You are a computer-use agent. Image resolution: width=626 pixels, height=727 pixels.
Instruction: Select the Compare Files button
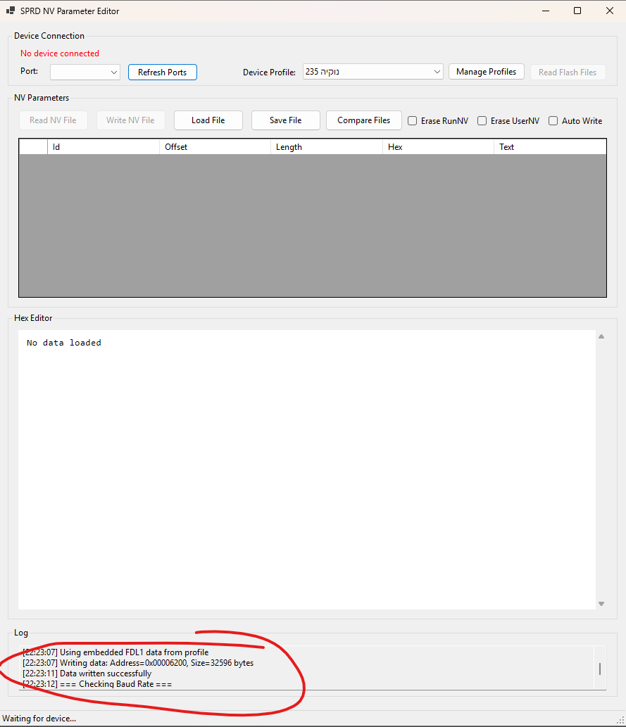pos(363,120)
